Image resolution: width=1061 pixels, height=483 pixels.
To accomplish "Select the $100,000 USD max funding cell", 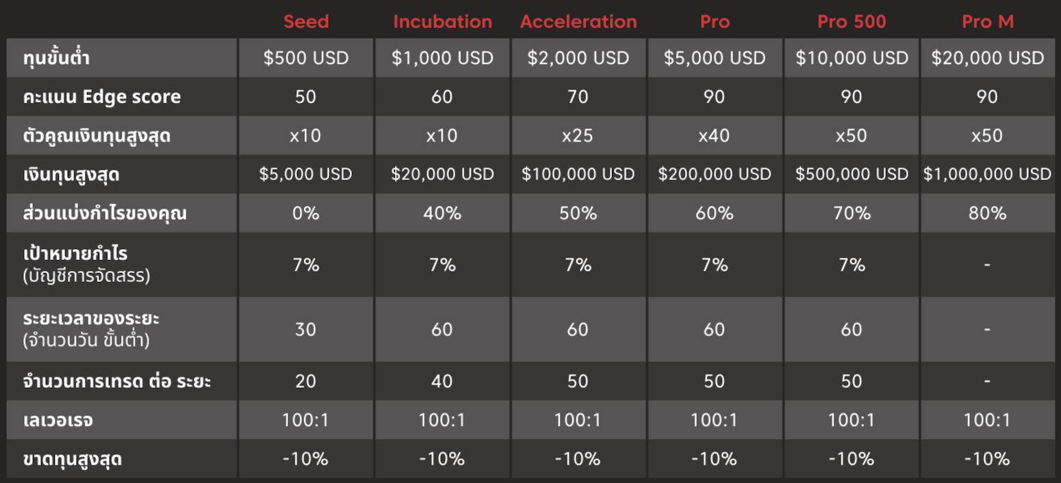I will [578, 174].
